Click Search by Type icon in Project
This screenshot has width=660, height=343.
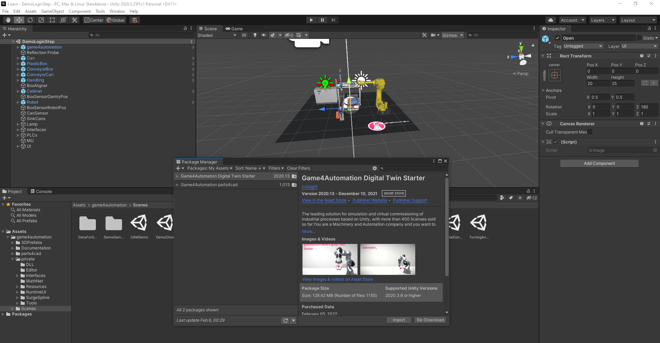502,198
